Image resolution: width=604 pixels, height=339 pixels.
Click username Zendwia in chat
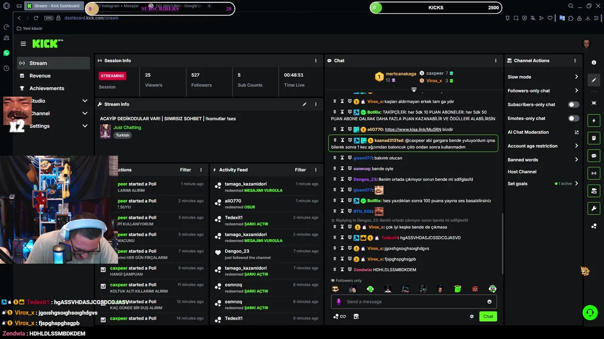(362, 270)
